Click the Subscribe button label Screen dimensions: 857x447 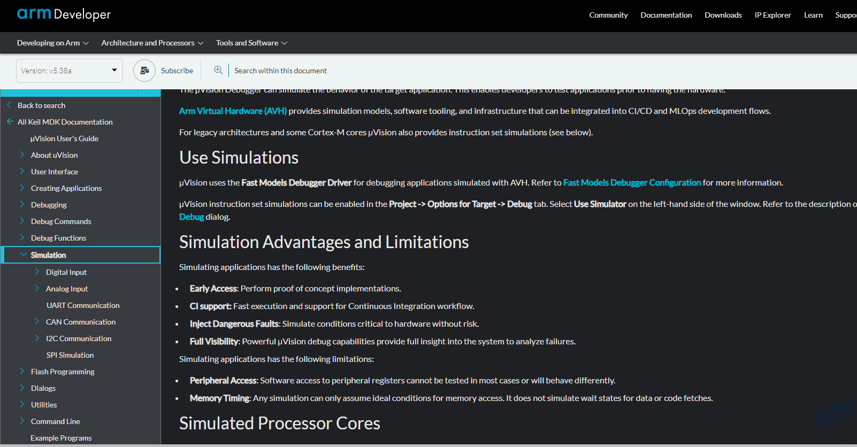pos(177,71)
